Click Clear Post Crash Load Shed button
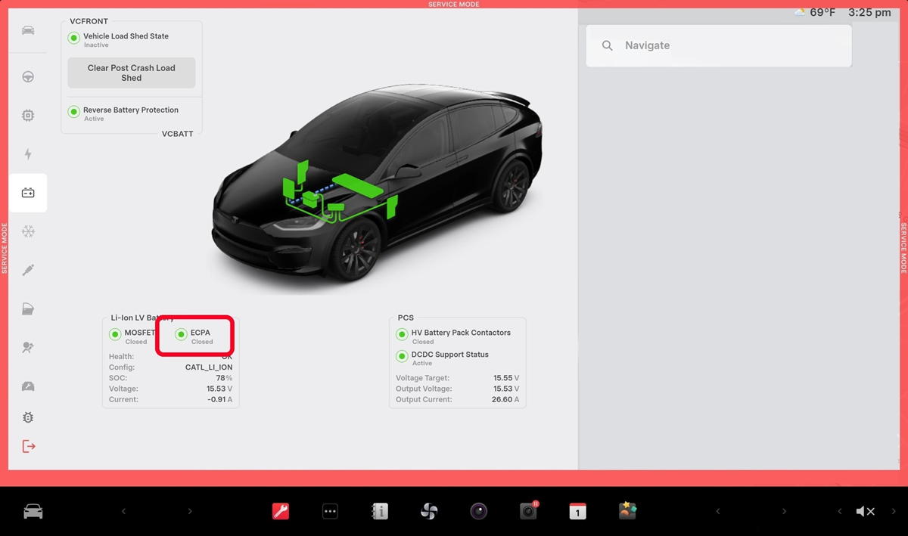This screenshot has width=908, height=536. [x=131, y=73]
